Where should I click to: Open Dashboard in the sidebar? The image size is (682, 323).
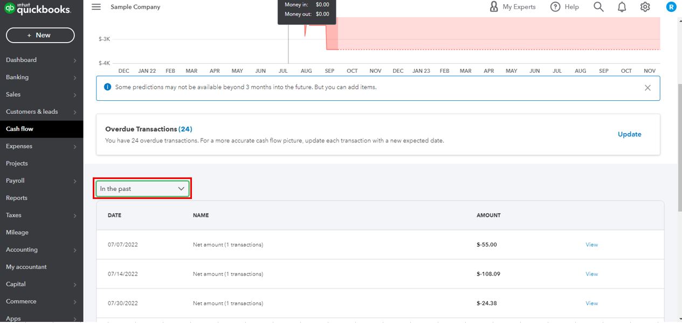click(21, 60)
